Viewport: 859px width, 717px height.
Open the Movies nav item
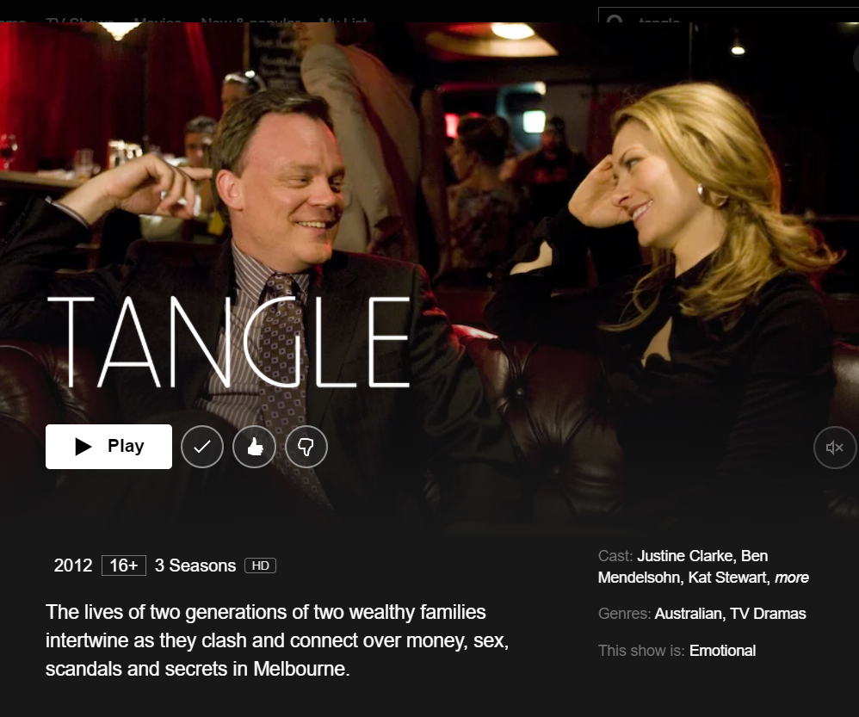pos(158,20)
